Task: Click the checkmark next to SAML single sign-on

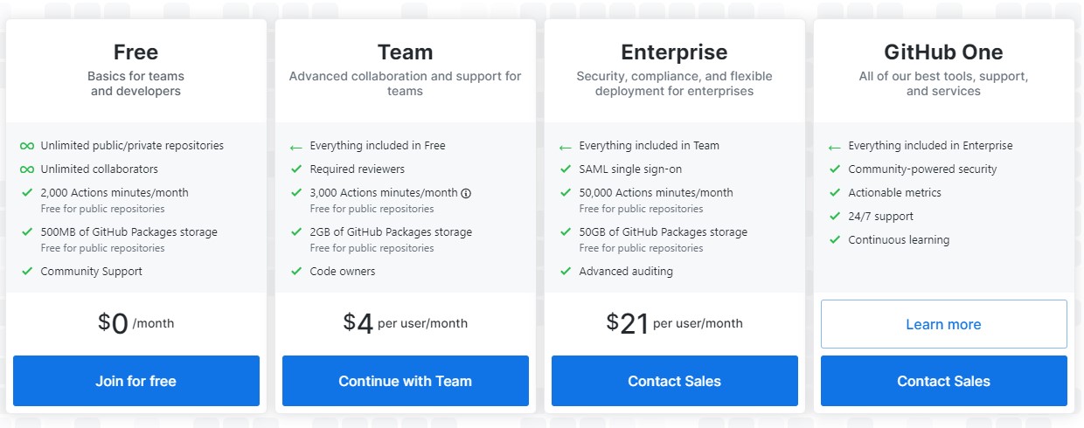Action: pos(566,169)
